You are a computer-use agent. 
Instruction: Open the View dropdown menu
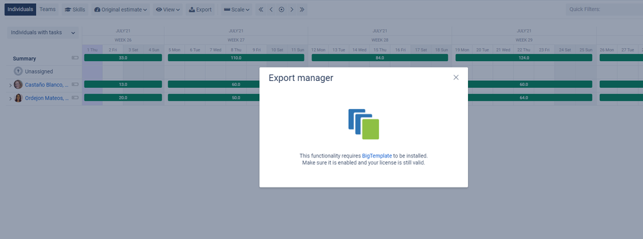(x=168, y=10)
